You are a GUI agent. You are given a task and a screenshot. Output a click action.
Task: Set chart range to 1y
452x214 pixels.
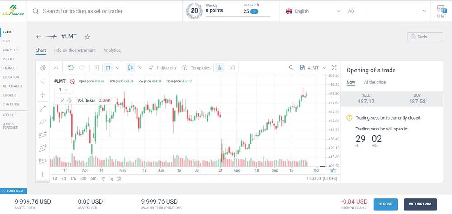pos(103,179)
